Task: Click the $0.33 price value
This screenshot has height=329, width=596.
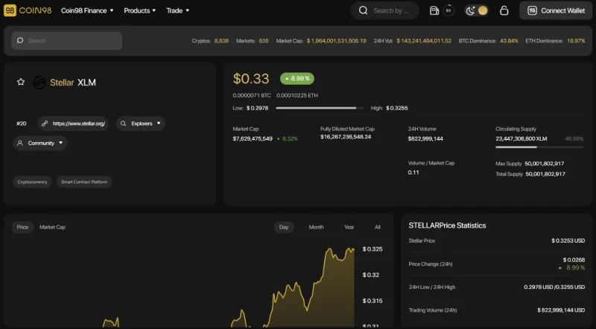Action: [x=251, y=79]
